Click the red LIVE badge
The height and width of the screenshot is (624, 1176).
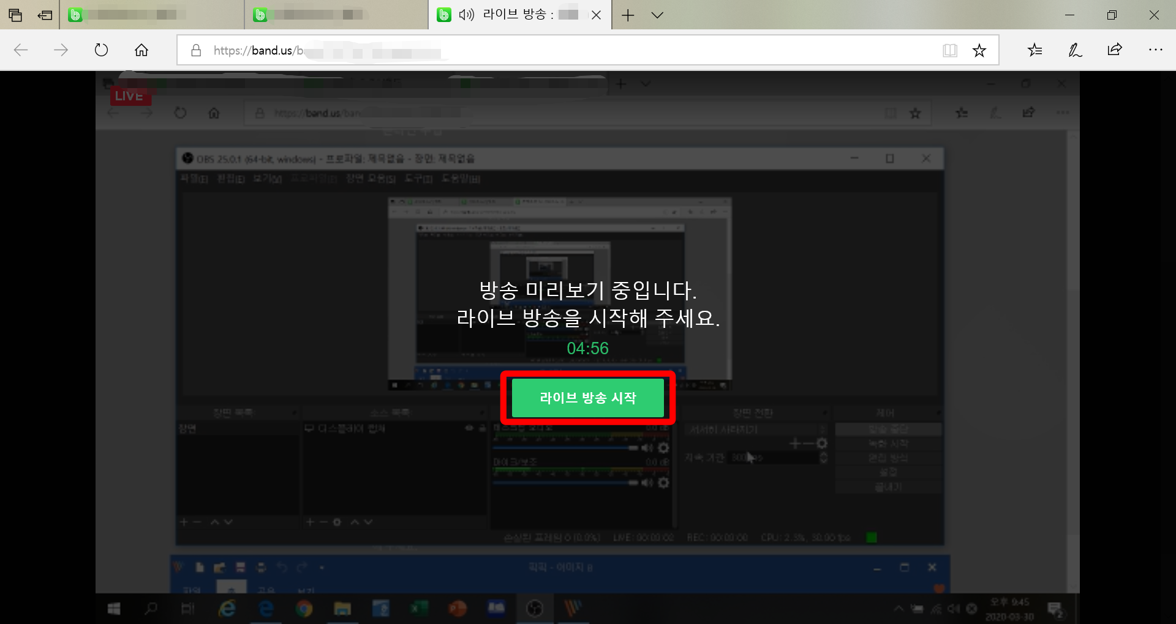click(x=130, y=95)
